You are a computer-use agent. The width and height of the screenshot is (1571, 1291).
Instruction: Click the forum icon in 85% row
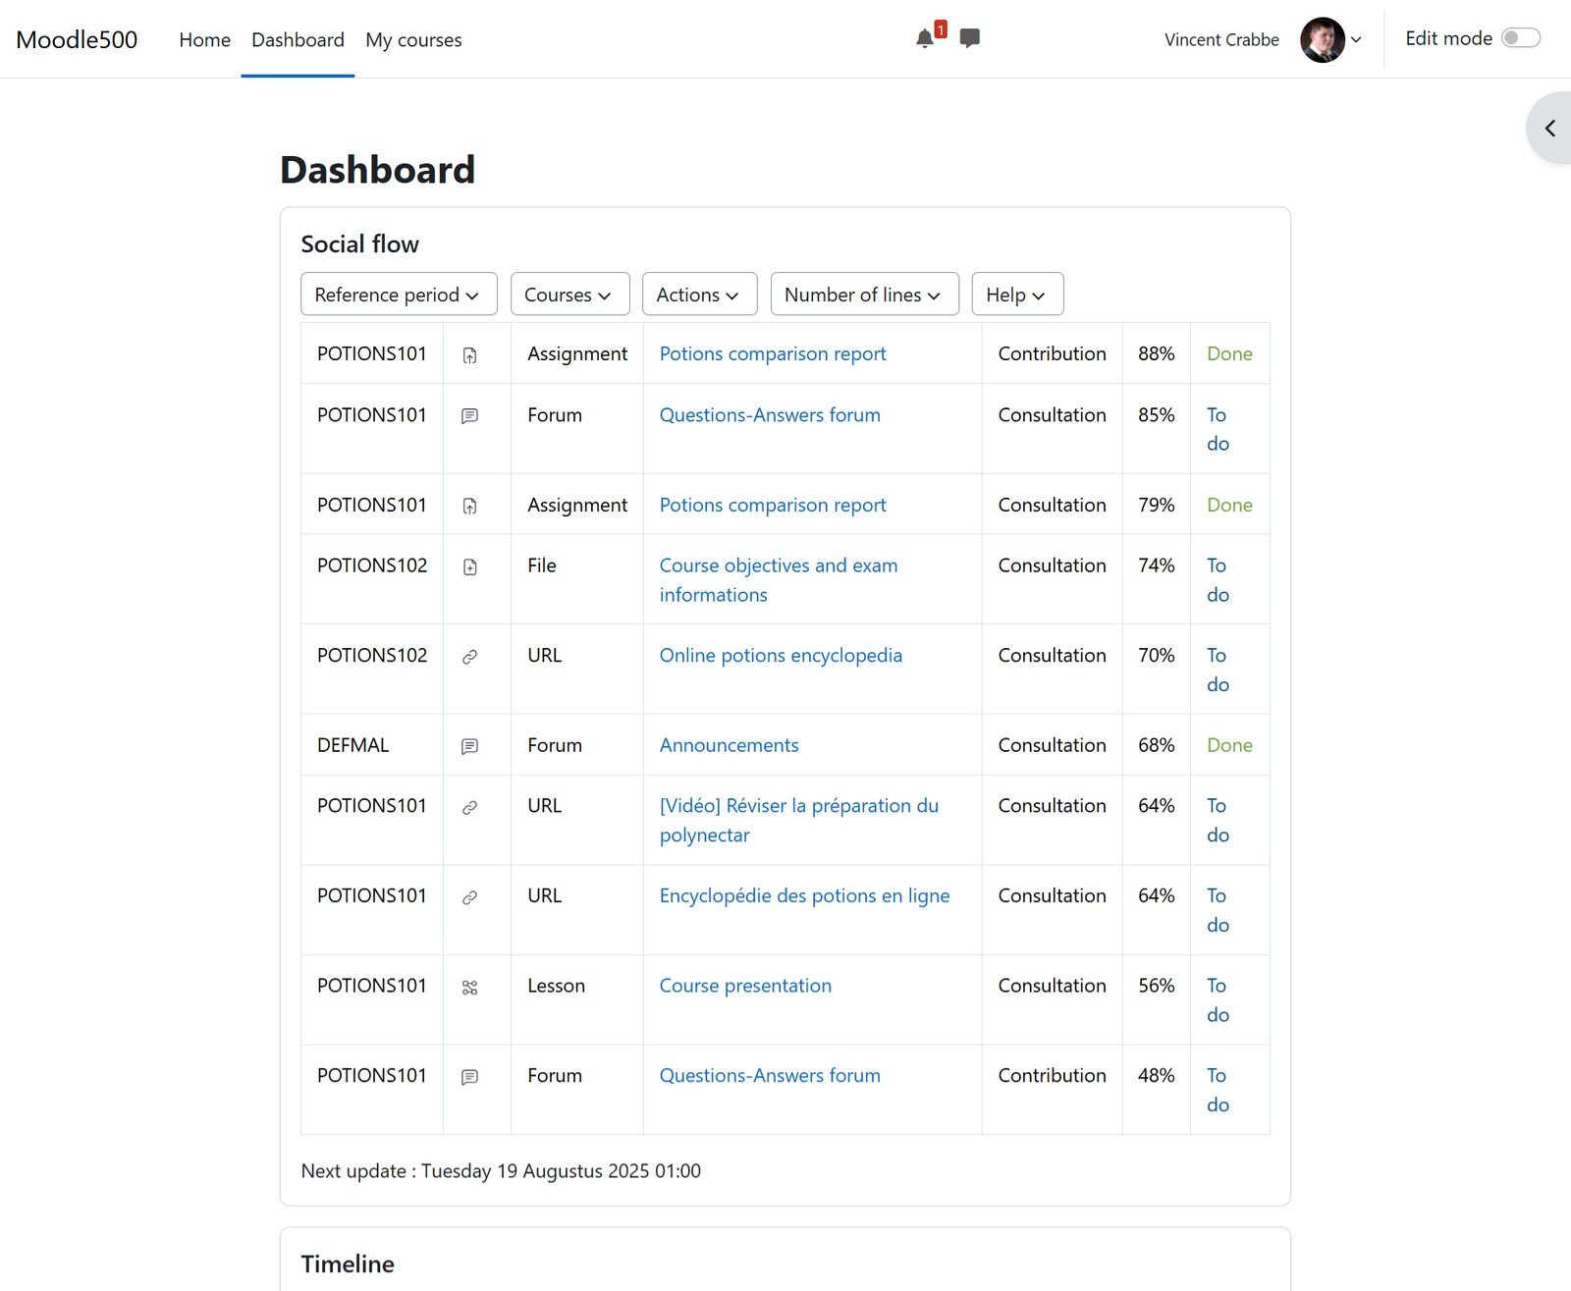(469, 416)
